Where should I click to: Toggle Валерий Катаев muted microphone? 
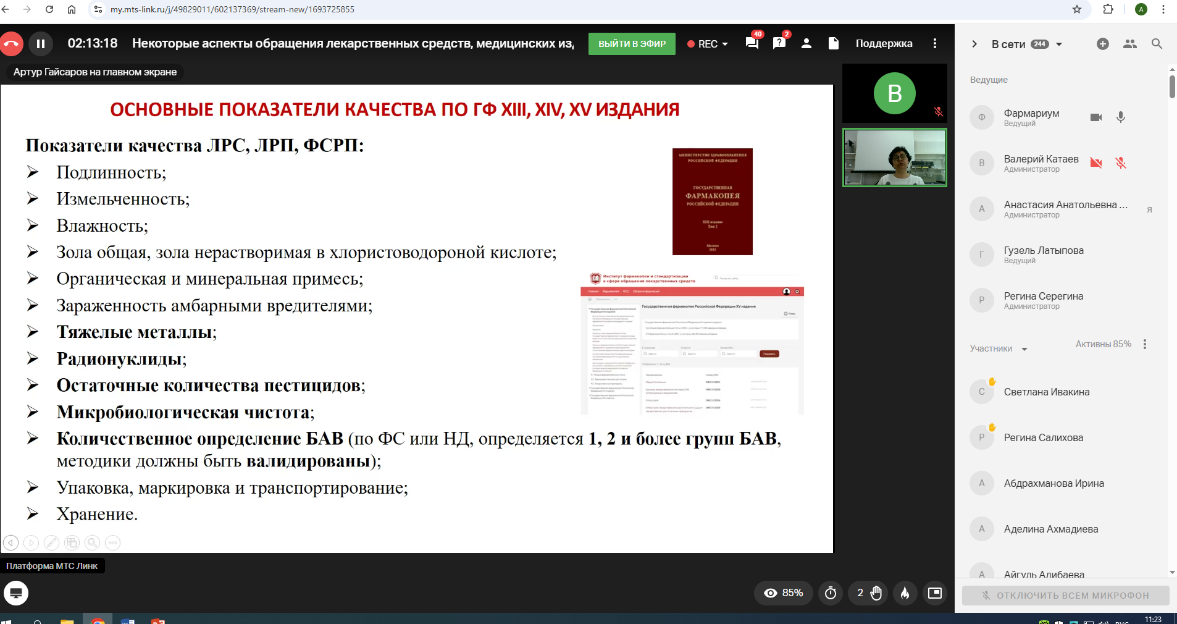tap(1121, 163)
